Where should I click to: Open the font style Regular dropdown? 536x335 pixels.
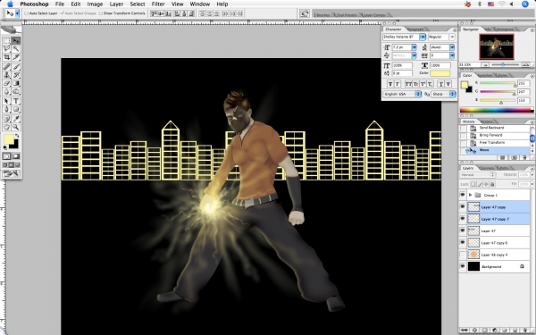point(452,37)
